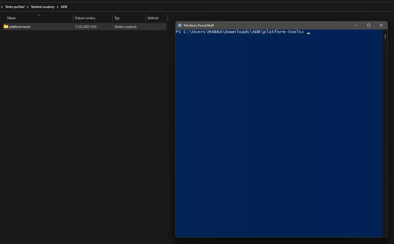This screenshot has height=244, width=394.
Task: Sort by the Velikost column header
Action: click(153, 18)
